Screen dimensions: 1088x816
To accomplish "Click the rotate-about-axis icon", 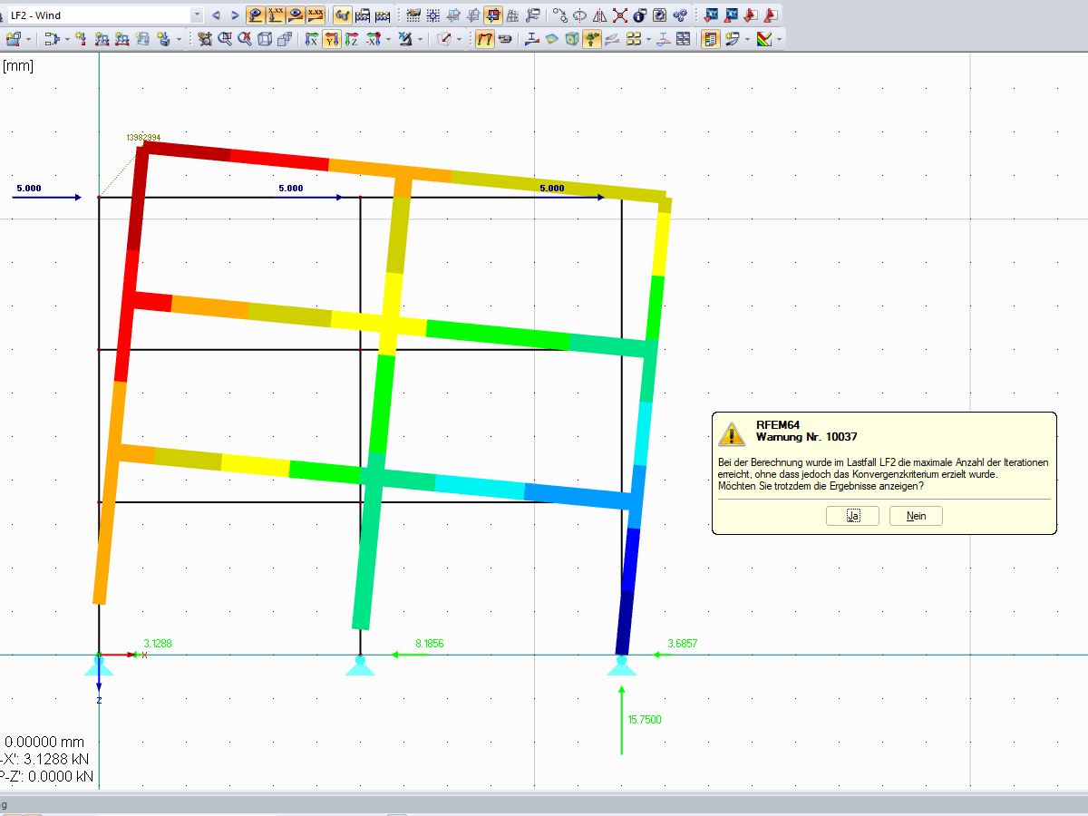I will tap(579, 15).
